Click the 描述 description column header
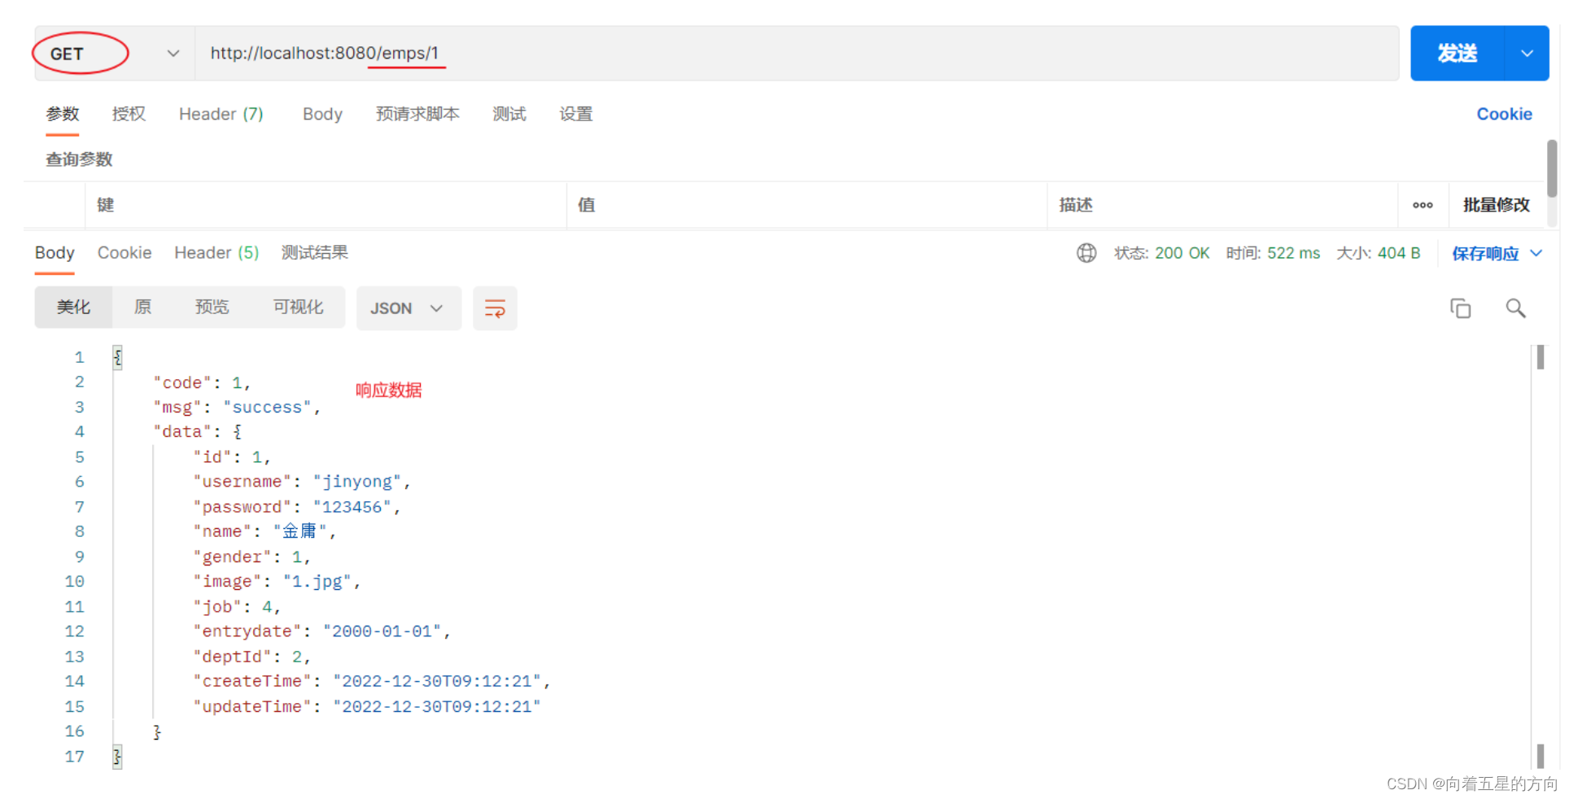Viewport: 1569px width, 799px height. [x=1076, y=205]
